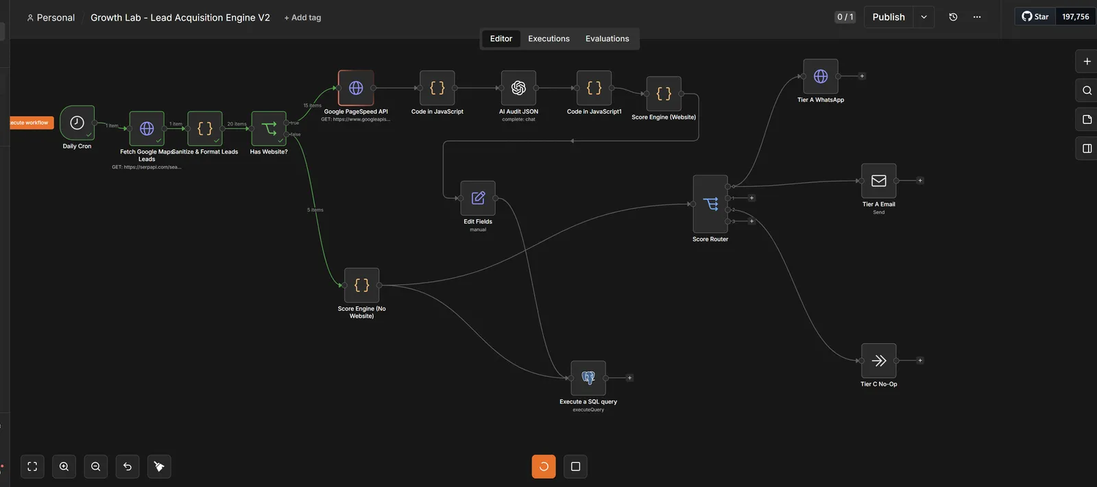
Task: Click the 197,756 star count
Action: pos(1076,16)
